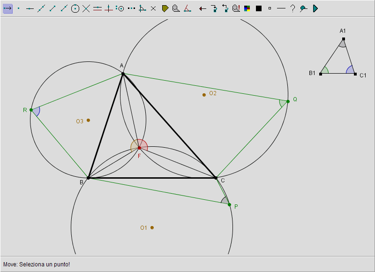Select the Move point arrow tool
The height and width of the screenshot is (272, 375).
pyautogui.click(x=7, y=8)
